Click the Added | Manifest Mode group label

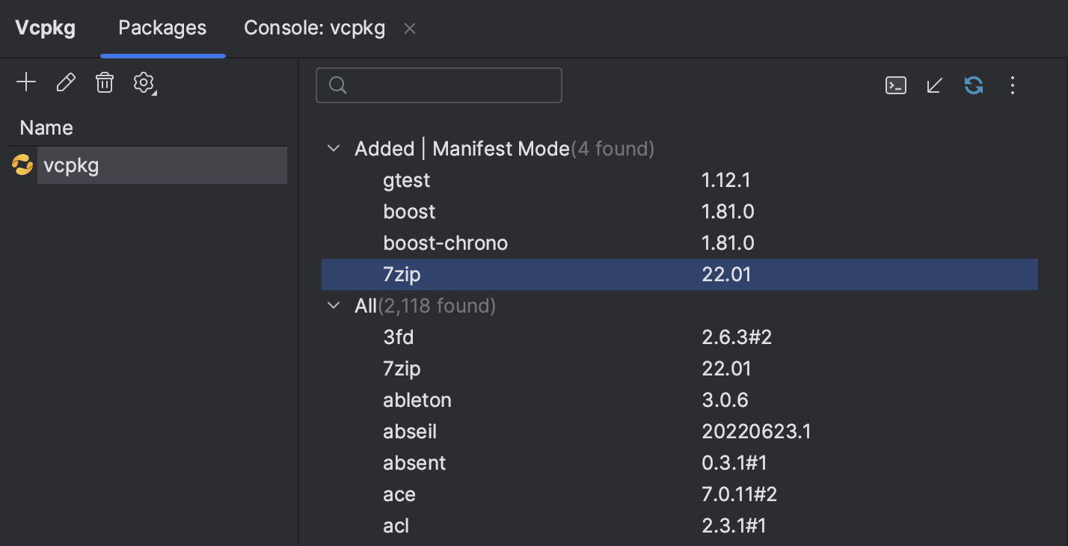(x=461, y=149)
